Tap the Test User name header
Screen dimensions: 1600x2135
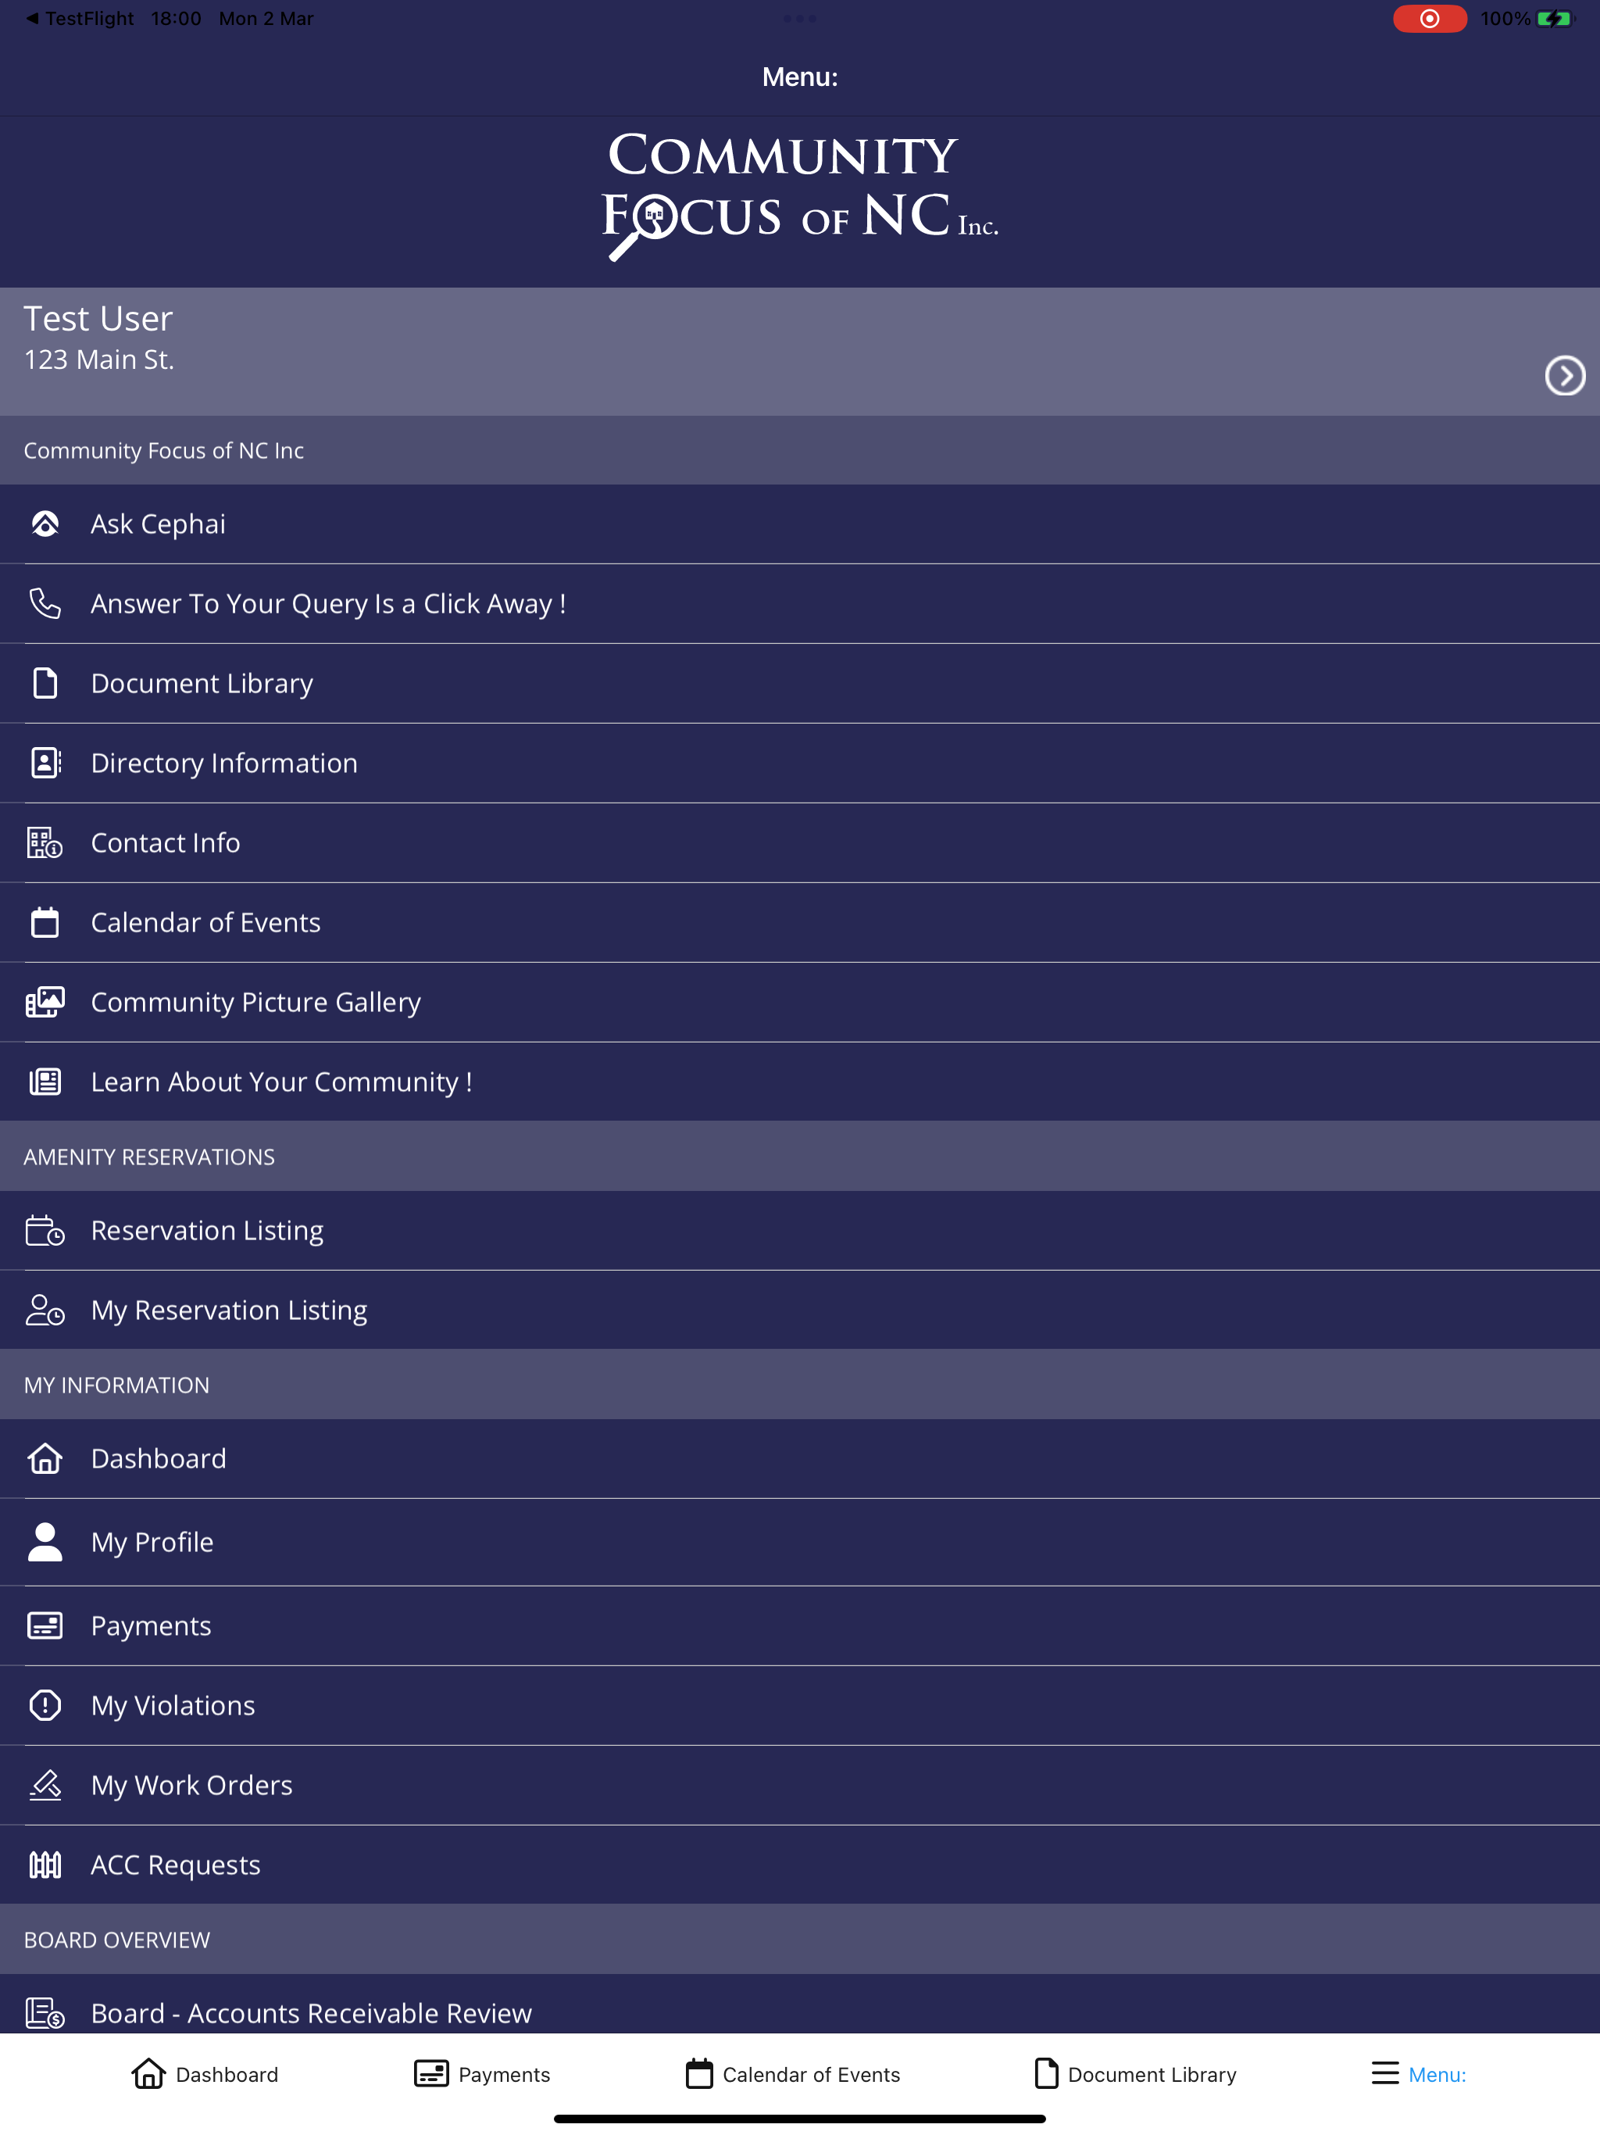[98, 319]
